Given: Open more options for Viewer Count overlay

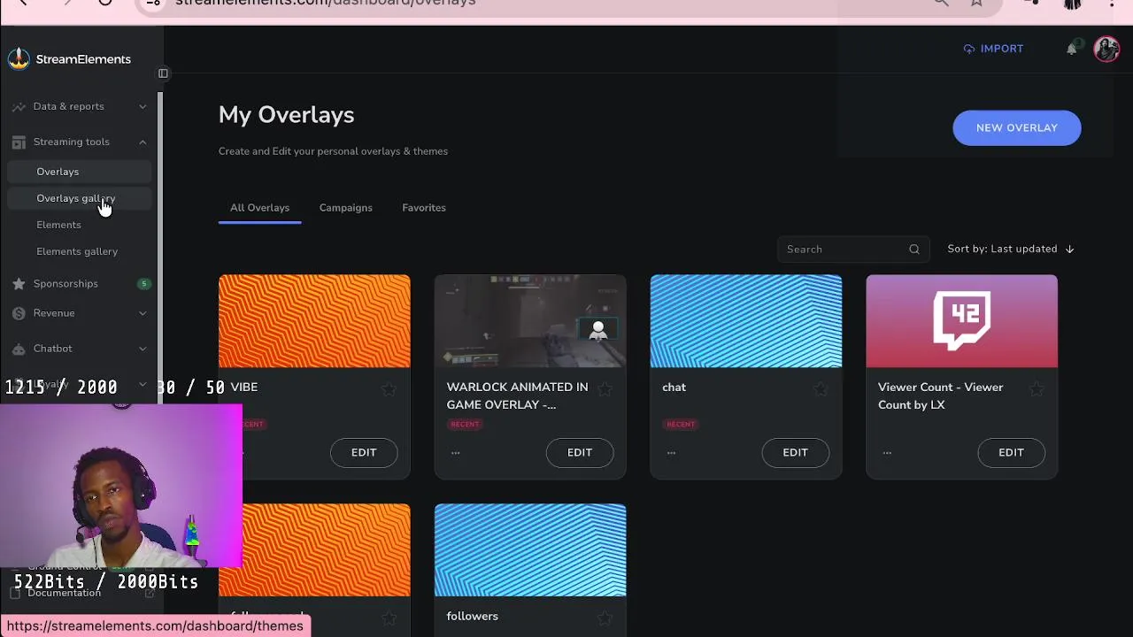Looking at the screenshot, I should point(887,452).
